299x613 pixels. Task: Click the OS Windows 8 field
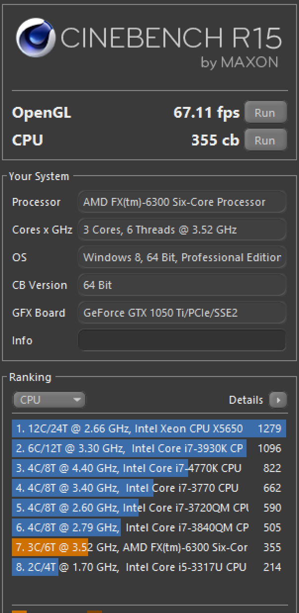pos(182,257)
